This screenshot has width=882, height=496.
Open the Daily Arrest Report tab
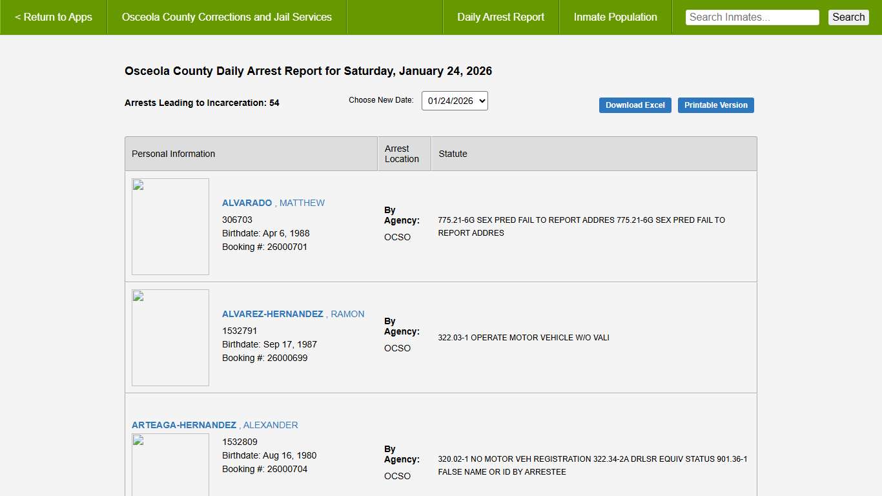pos(500,17)
